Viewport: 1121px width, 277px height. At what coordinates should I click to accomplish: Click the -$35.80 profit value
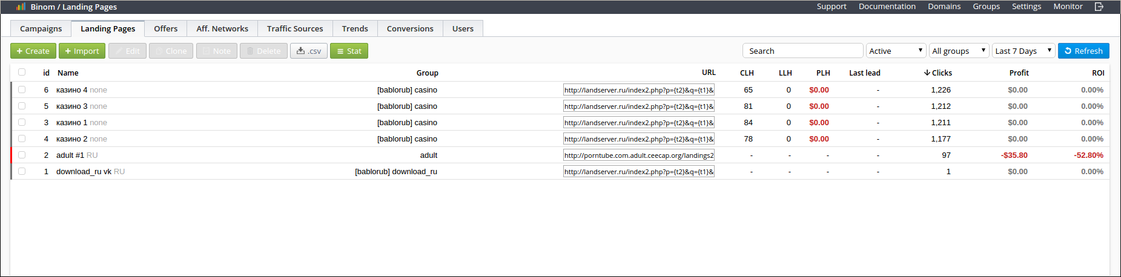(1014, 155)
